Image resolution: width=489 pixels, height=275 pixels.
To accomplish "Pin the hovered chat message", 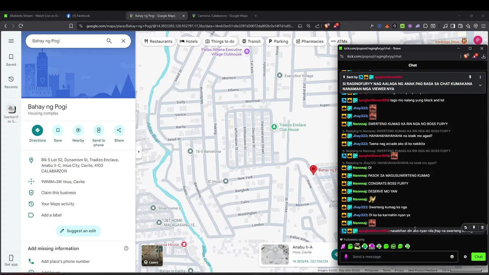I will tap(474, 227).
